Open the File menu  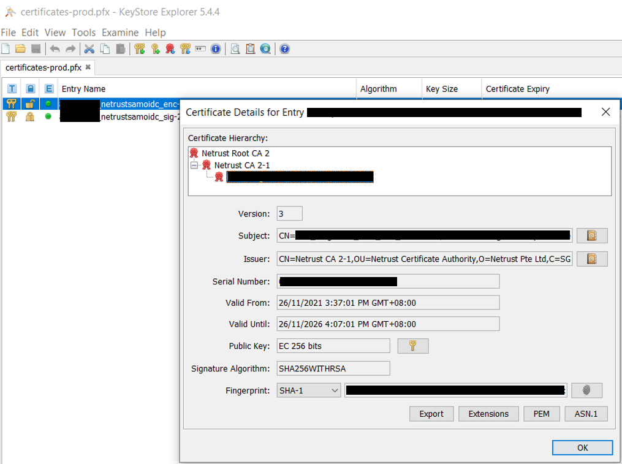click(9, 32)
